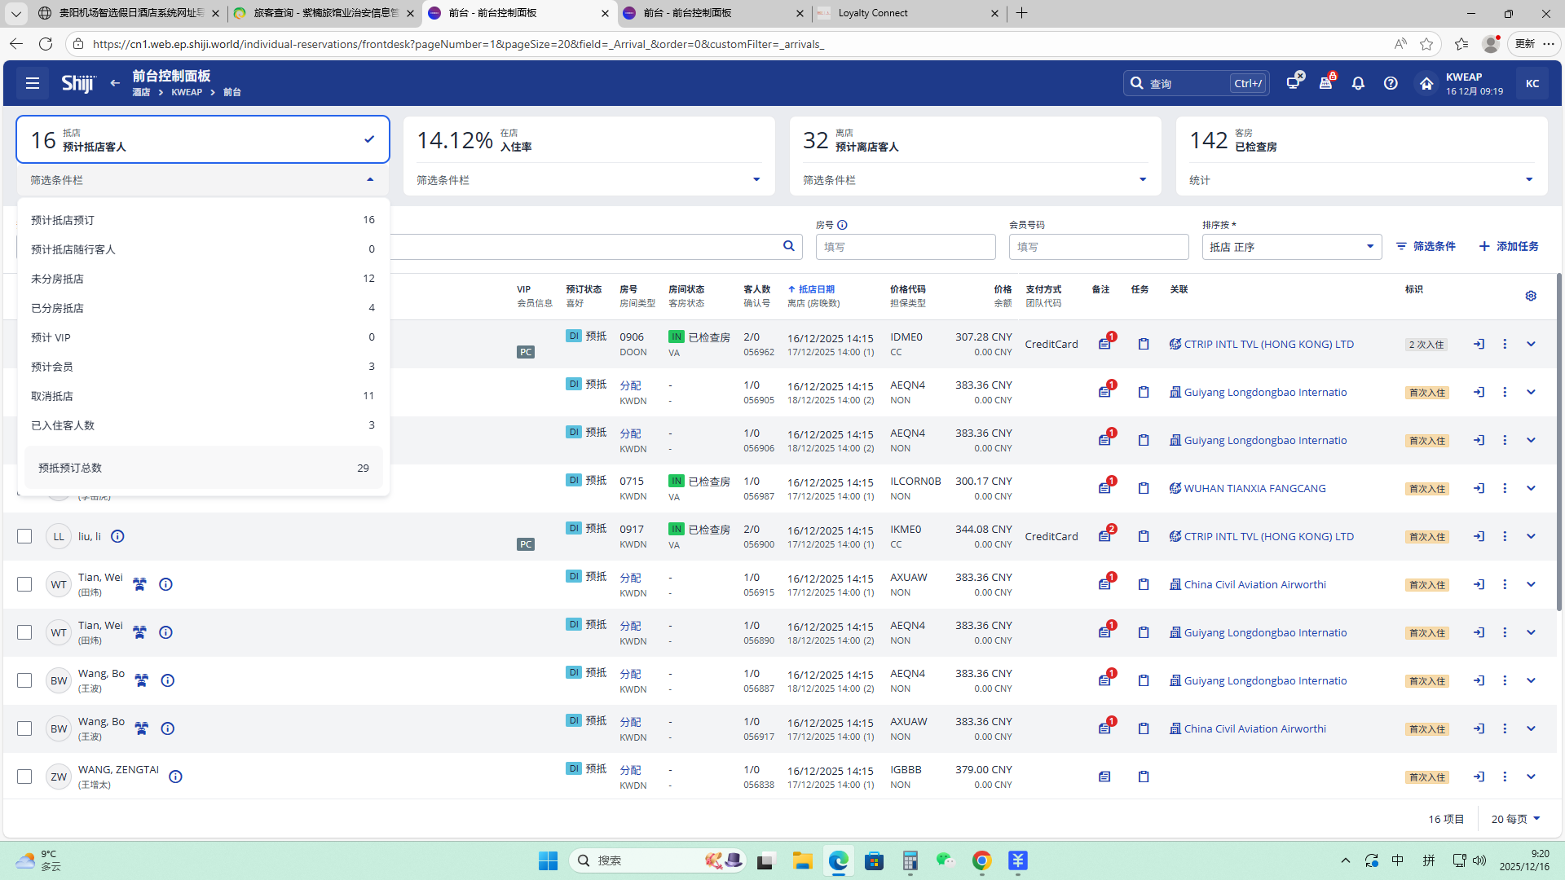Tick checkbox for liu, li reservation

24,536
